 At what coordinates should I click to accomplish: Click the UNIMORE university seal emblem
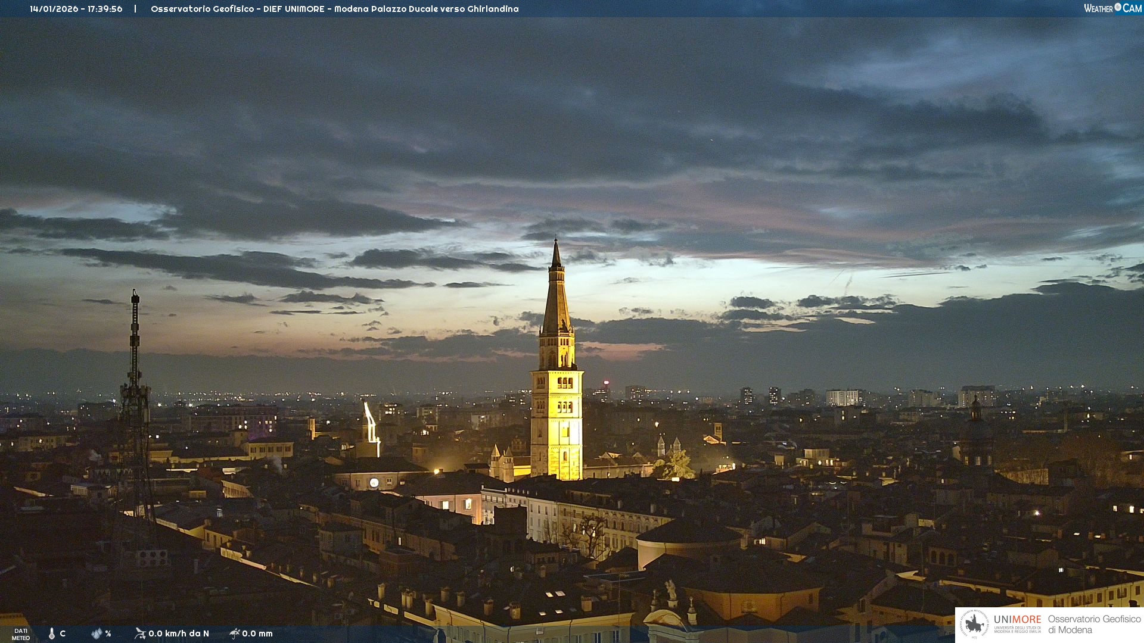(974, 625)
